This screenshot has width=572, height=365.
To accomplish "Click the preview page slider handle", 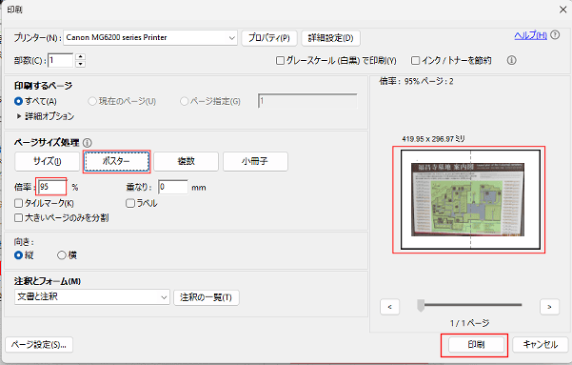I will [x=421, y=306].
